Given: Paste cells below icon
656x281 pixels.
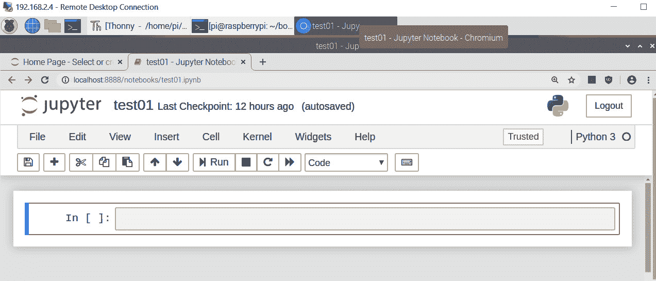Looking at the screenshot, I should click(x=127, y=162).
